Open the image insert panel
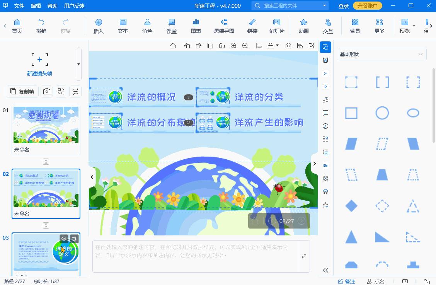The height and width of the screenshot is (285, 436). 325,73
